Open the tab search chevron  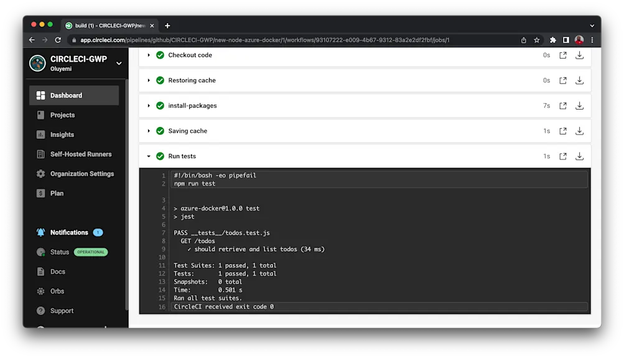(x=592, y=26)
